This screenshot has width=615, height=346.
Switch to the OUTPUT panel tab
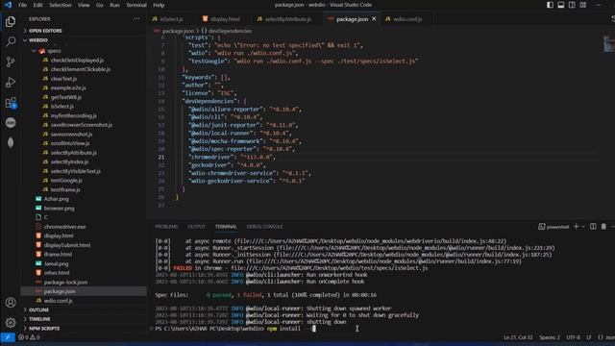(x=196, y=227)
